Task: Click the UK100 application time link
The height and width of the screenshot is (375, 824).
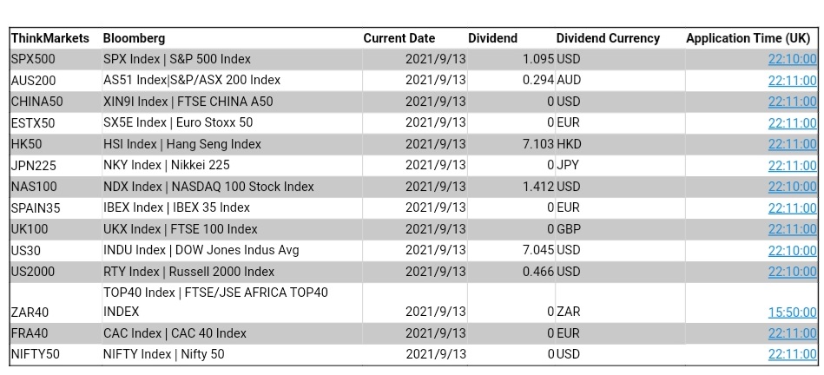Action: pyautogui.click(x=792, y=229)
